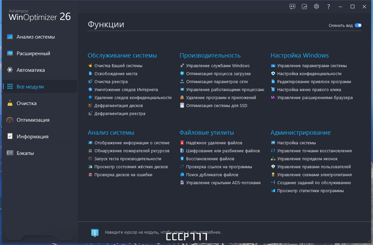Open settings gear icon
373x245 pixels.
click(x=316, y=6)
